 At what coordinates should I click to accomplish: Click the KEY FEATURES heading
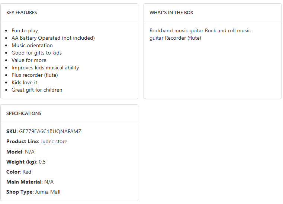point(22,13)
